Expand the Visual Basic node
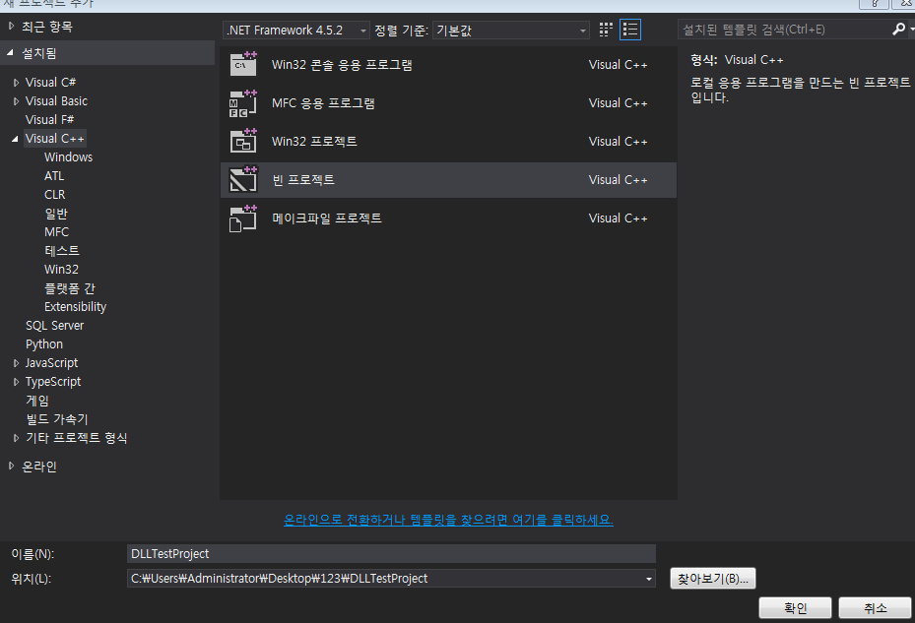The image size is (915, 623). point(16,101)
